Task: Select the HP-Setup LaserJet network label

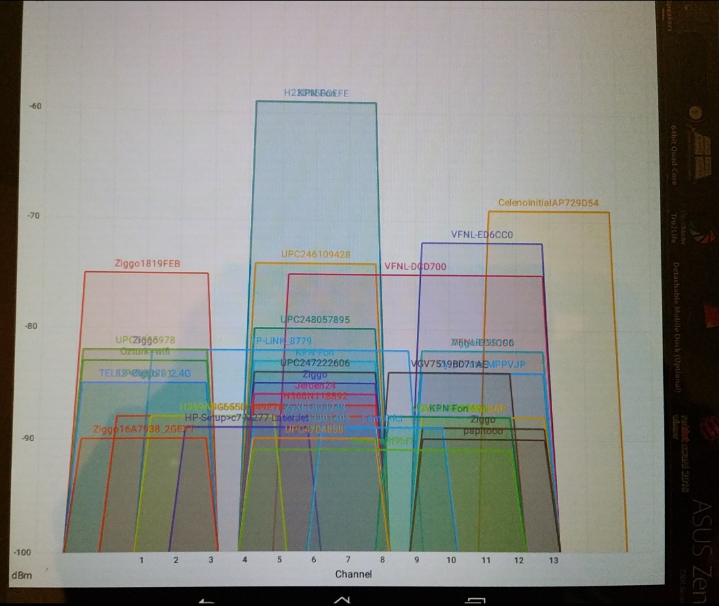Action: click(x=247, y=418)
